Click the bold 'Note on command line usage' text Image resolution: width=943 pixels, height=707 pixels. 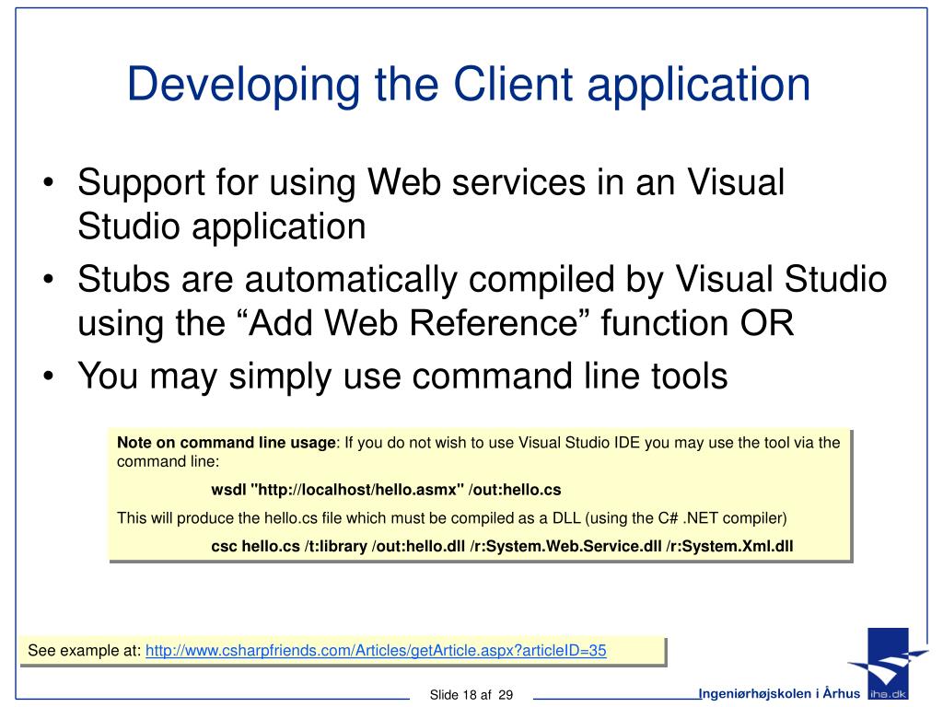pyautogui.click(x=227, y=443)
